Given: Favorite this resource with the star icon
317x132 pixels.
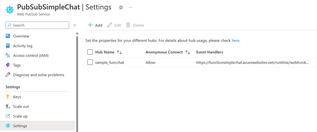Looking at the screenshot, I should click(121, 8).
